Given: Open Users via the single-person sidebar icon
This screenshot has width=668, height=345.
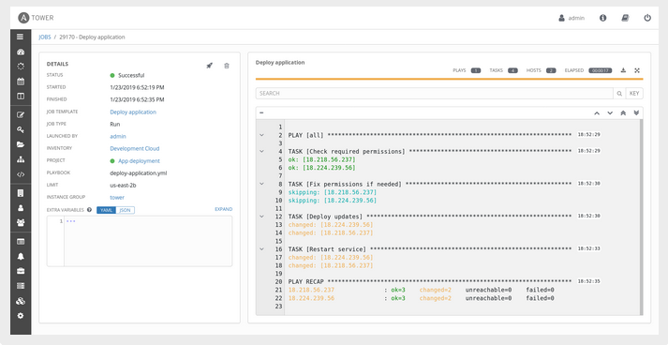Looking at the screenshot, I should click(x=21, y=208).
